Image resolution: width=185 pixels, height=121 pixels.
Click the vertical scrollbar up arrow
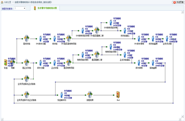pyautogui.click(x=182, y=12)
